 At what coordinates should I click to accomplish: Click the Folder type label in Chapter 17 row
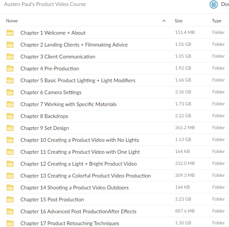pos(218,223)
